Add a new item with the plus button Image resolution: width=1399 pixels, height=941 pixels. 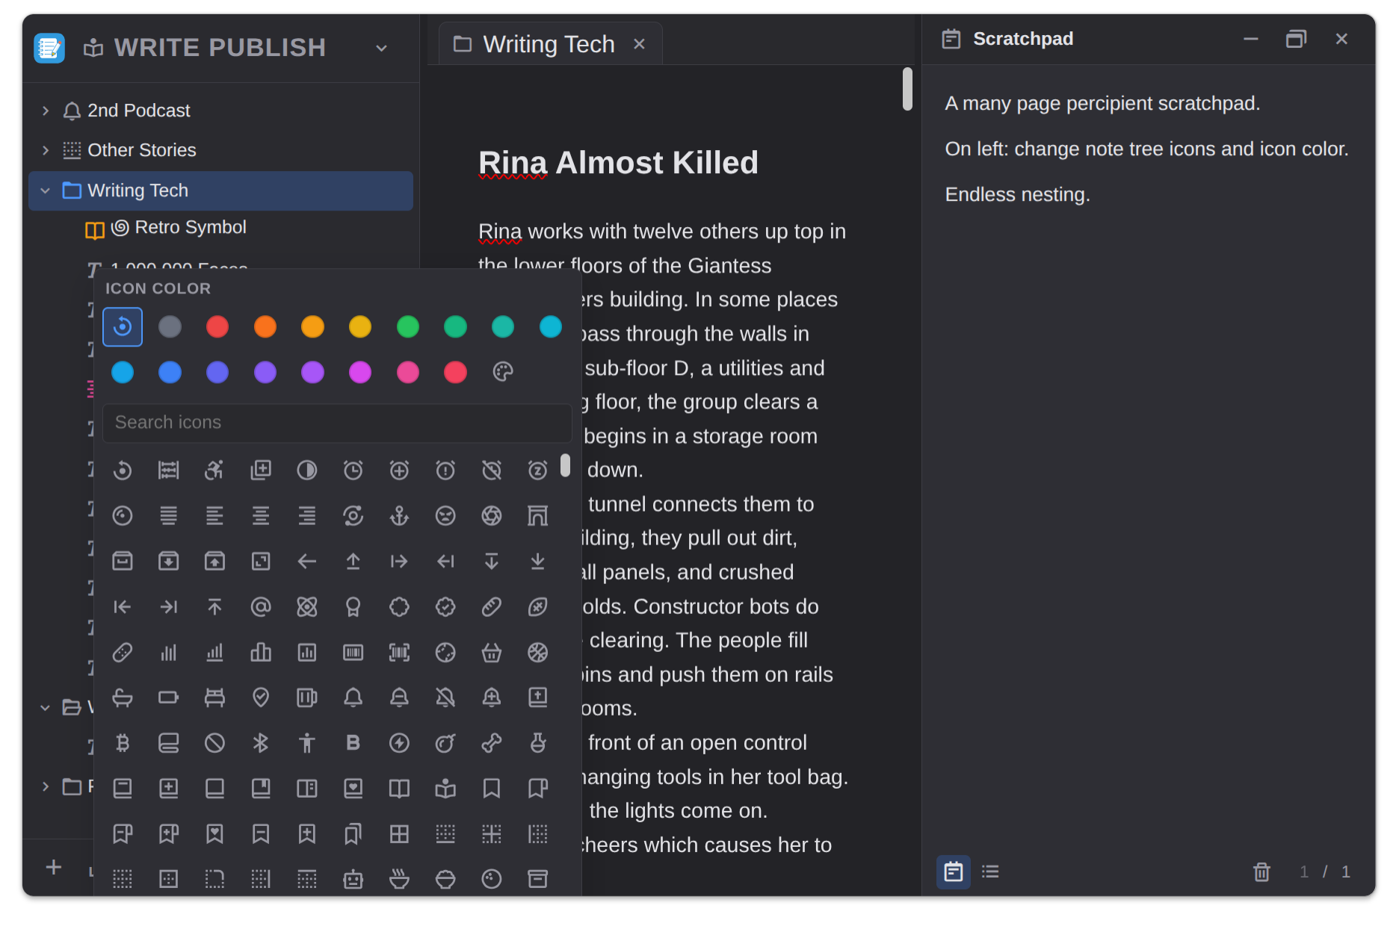[x=54, y=867]
